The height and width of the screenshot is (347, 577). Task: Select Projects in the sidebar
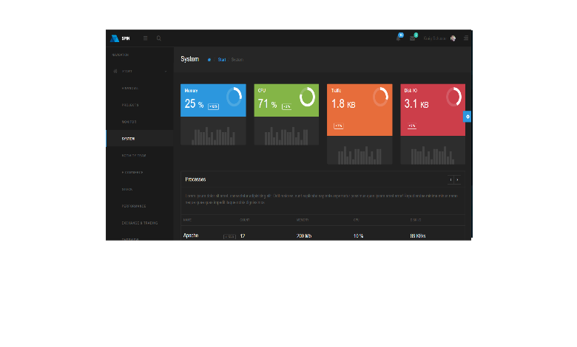coord(129,105)
